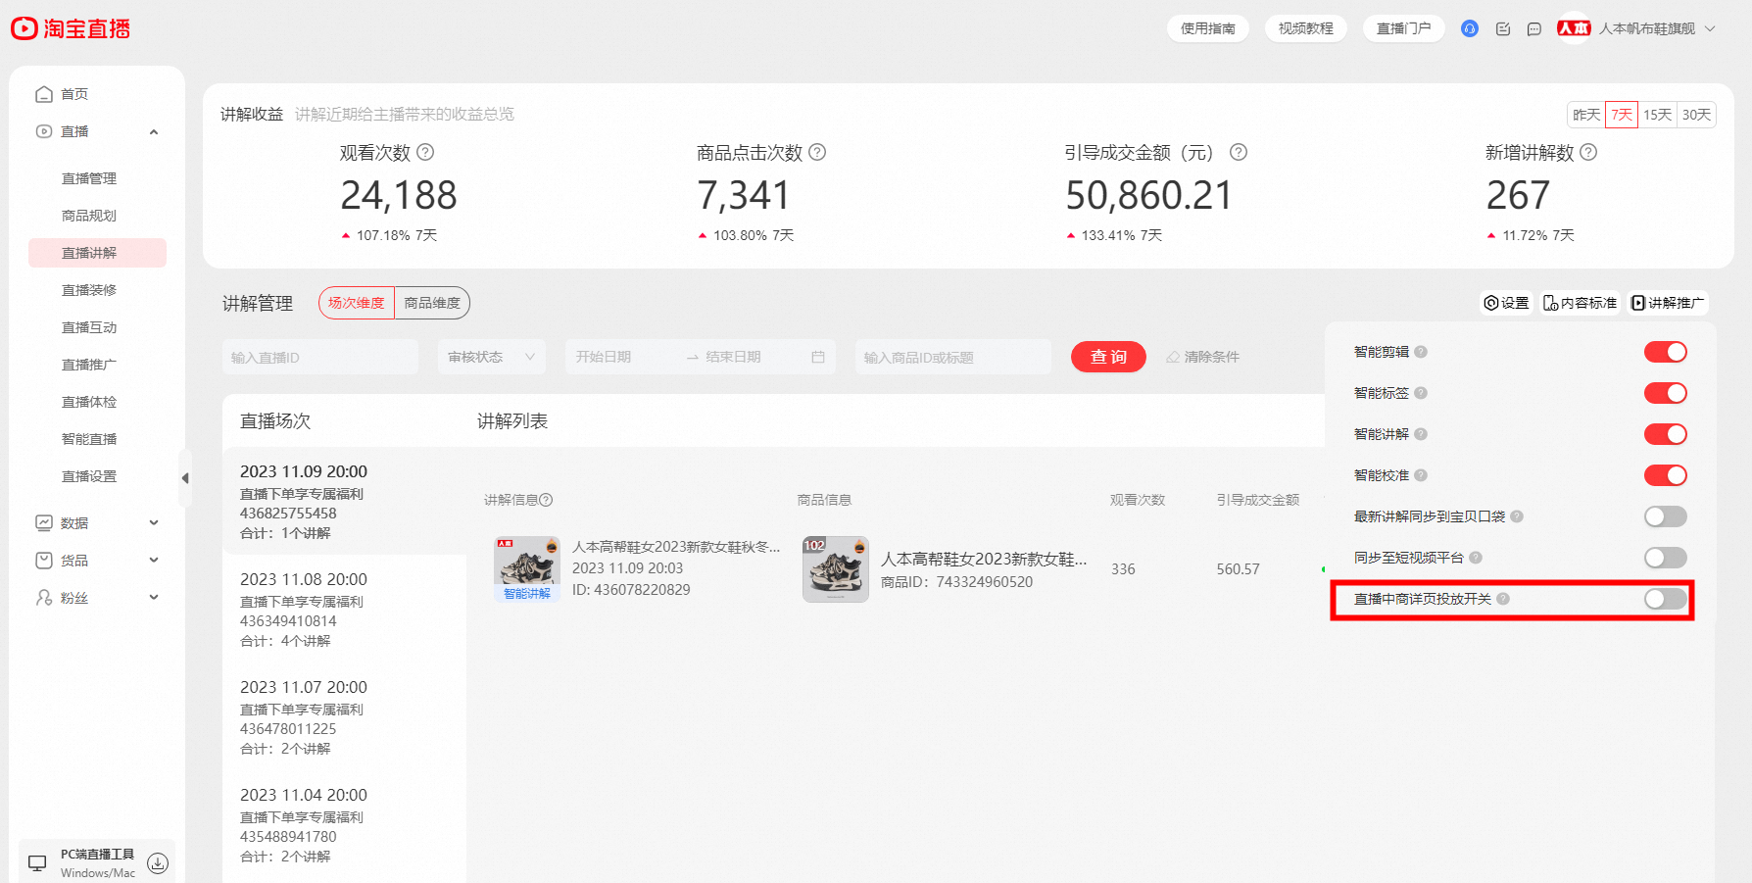The height and width of the screenshot is (883, 1752).
Task: Open the 首页 home icon
Action: [x=44, y=94]
